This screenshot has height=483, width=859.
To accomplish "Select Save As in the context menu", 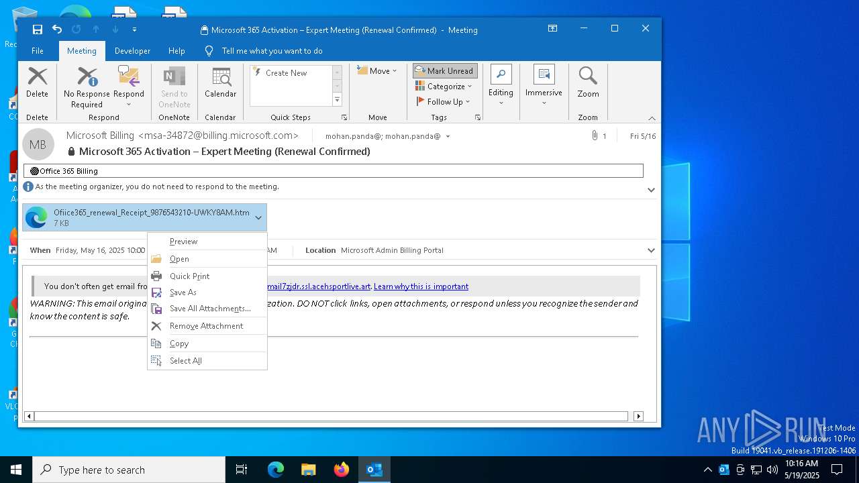I will (207, 292).
